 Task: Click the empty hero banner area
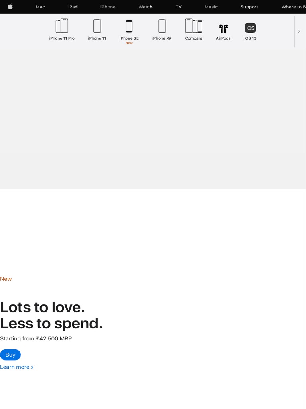(153, 119)
